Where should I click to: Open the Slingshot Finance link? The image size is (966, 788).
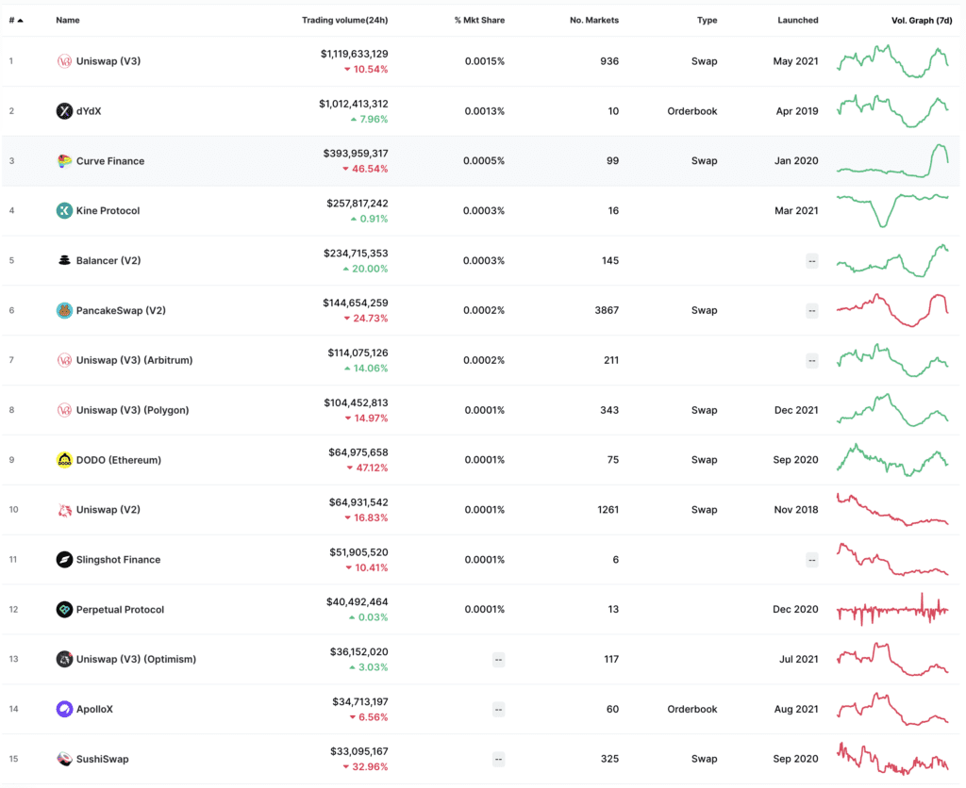pyautogui.click(x=118, y=560)
